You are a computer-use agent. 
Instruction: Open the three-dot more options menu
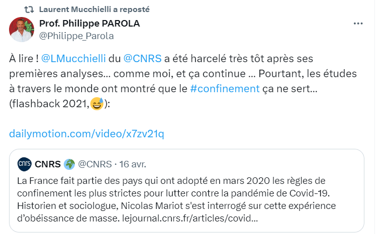tap(358, 24)
